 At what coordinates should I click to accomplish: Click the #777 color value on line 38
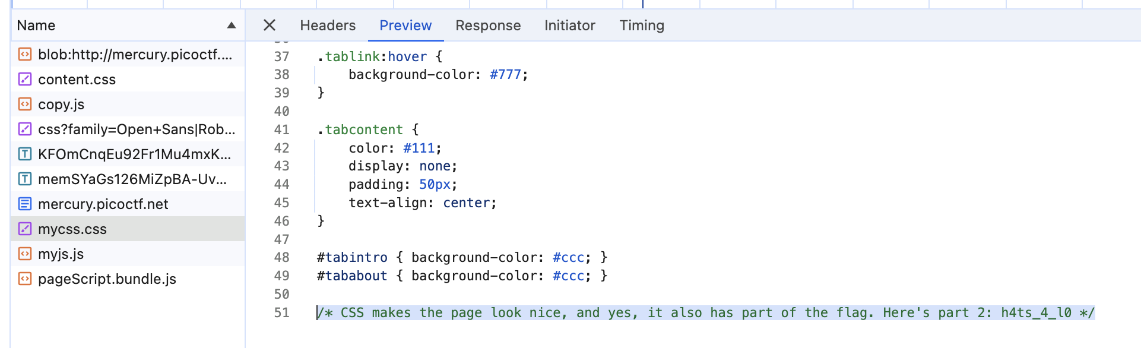tap(505, 75)
